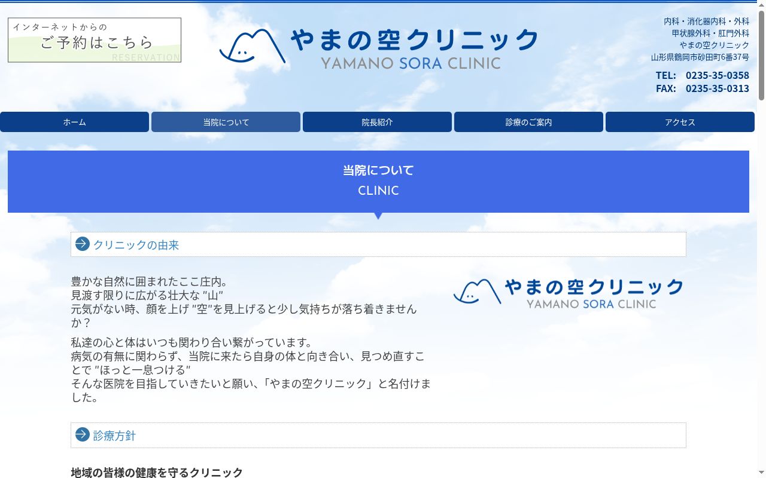
Task: Open the internet reservation banner
Action: (x=95, y=40)
